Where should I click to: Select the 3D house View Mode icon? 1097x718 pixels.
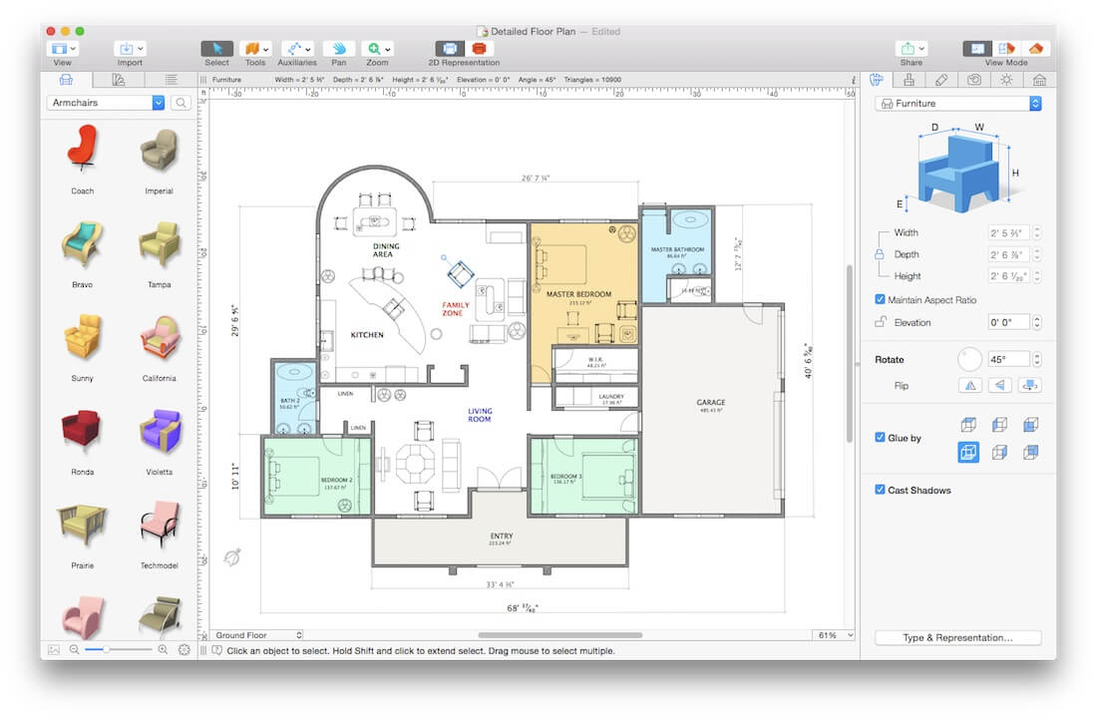point(1036,48)
